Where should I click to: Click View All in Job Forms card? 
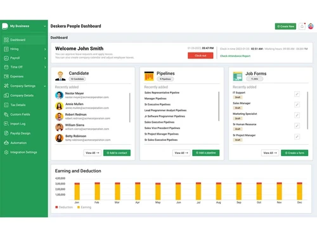pyautogui.click(x=270, y=153)
